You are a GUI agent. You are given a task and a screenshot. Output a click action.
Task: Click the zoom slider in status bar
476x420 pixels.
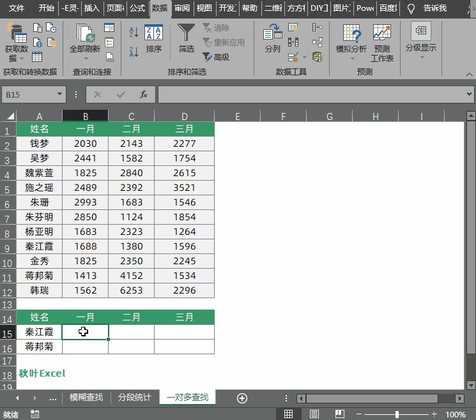pyautogui.click(x=397, y=414)
